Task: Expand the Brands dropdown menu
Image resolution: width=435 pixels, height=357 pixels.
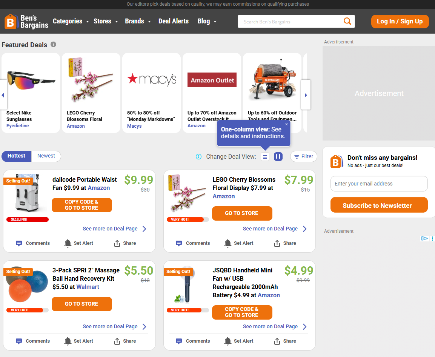Action: (138, 22)
